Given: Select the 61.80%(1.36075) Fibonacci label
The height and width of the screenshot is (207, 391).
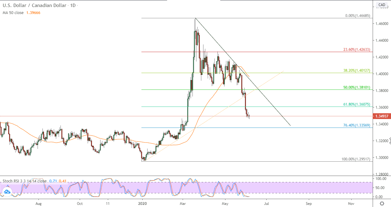Looking at the screenshot, I should coord(356,104).
